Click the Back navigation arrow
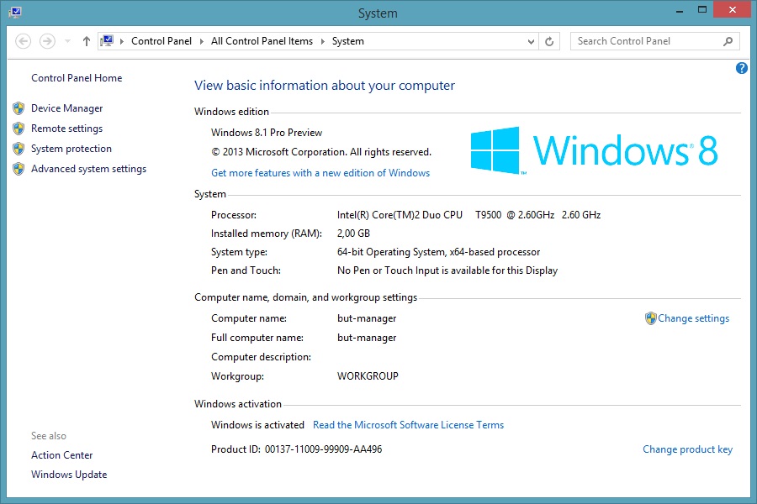 [24, 41]
